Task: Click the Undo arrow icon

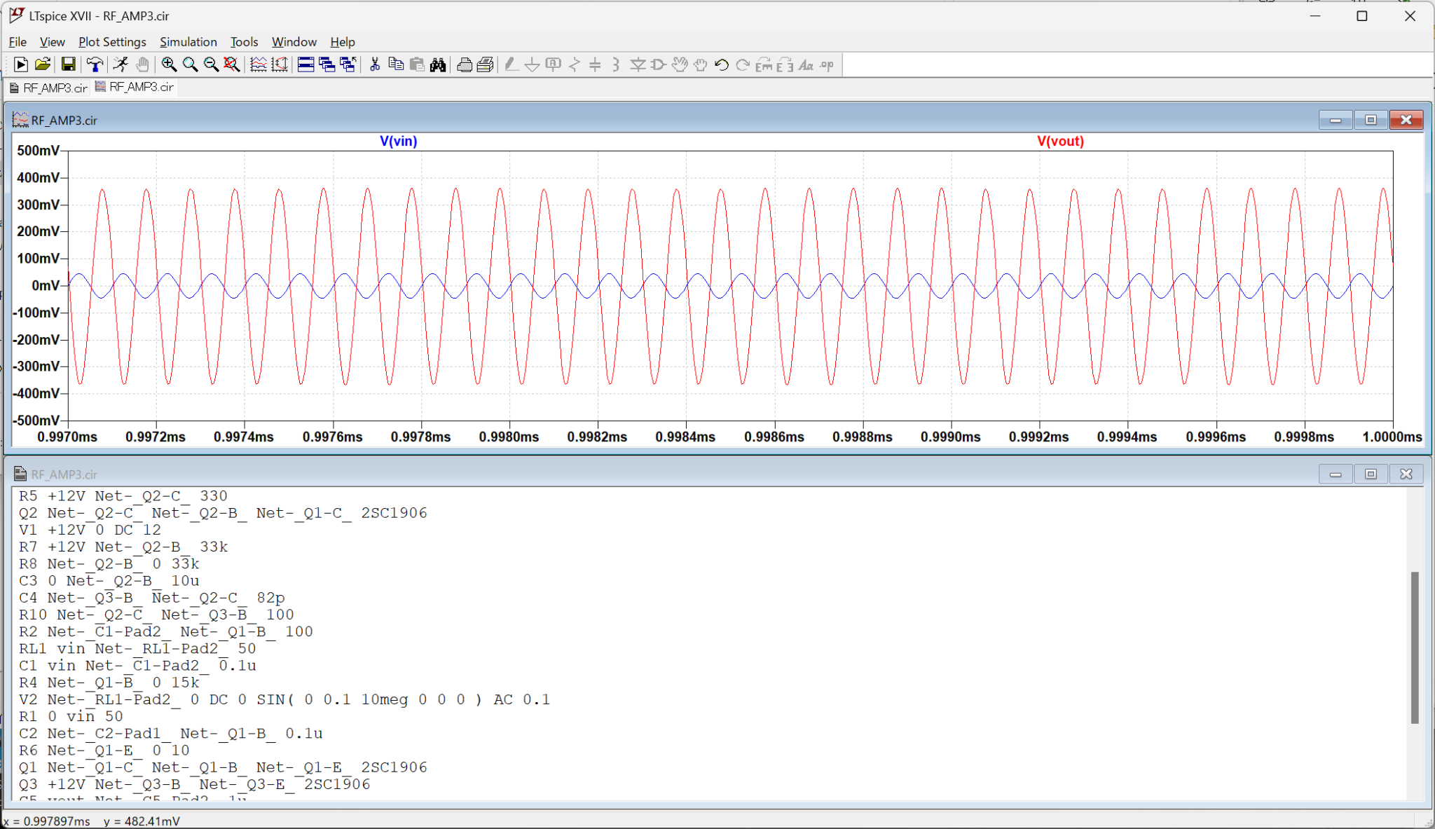Action: point(721,65)
